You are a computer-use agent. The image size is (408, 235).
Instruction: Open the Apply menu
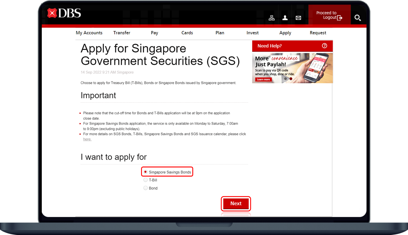[285, 33]
